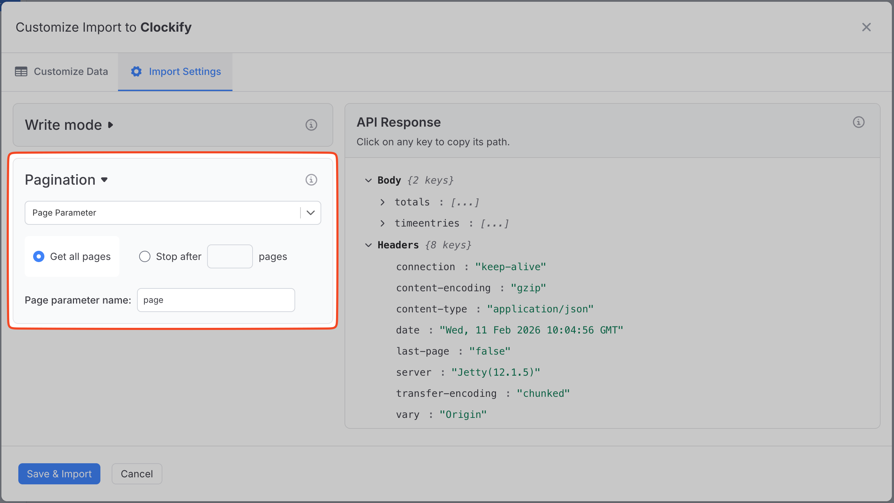This screenshot has width=894, height=503.
Task: Click the info icon for API Response panel
Action: [x=858, y=122]
